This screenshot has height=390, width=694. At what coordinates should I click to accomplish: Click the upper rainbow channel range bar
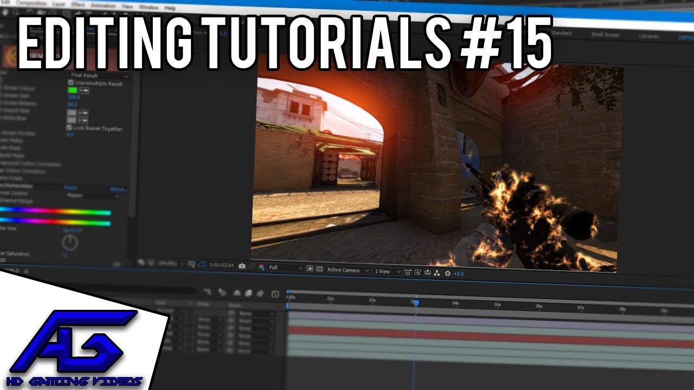(x=55, y=212)
